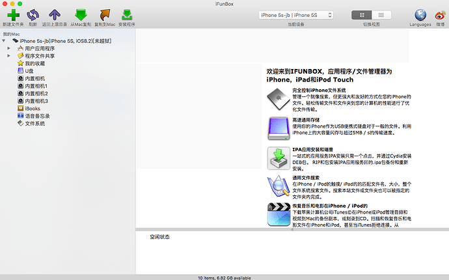Select 用户应用程序 in the sidebar
This screenshot has width=449, height=280.
[x=40, y=48]
